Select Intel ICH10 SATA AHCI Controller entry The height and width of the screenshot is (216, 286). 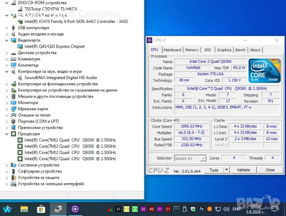(76, 22)
